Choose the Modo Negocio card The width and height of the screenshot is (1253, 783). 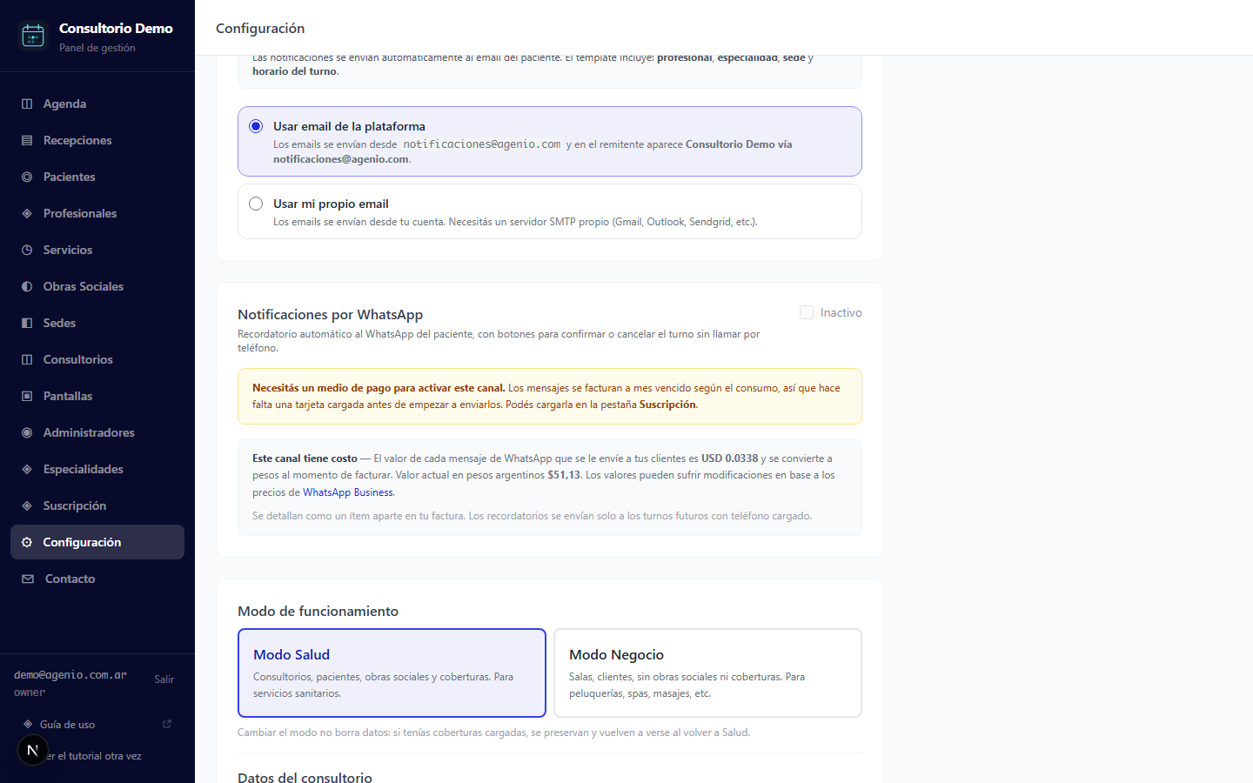[x=707, y=673]
